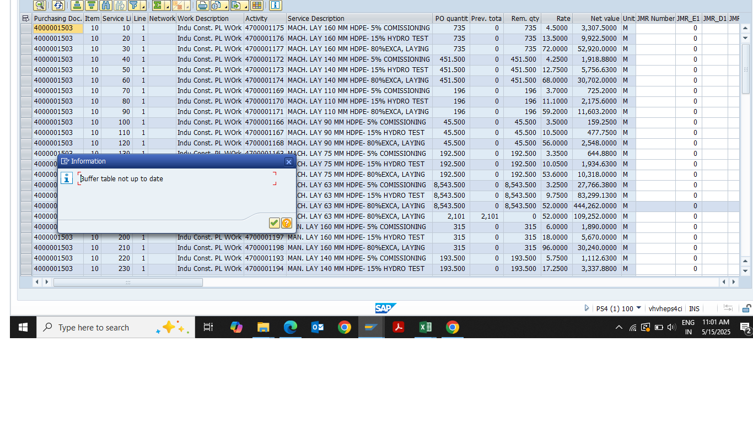The height and width of the screenshot is (423, 753).
Task: Print the list with the printer icon
Action: pyautogui.click(x=202, y=6)
